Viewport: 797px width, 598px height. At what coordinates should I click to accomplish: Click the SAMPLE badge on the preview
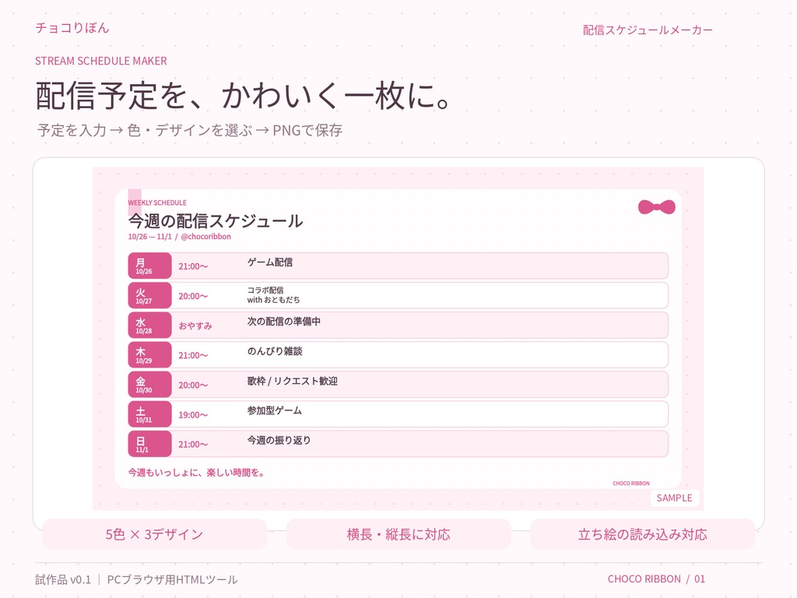pos(675,498)
